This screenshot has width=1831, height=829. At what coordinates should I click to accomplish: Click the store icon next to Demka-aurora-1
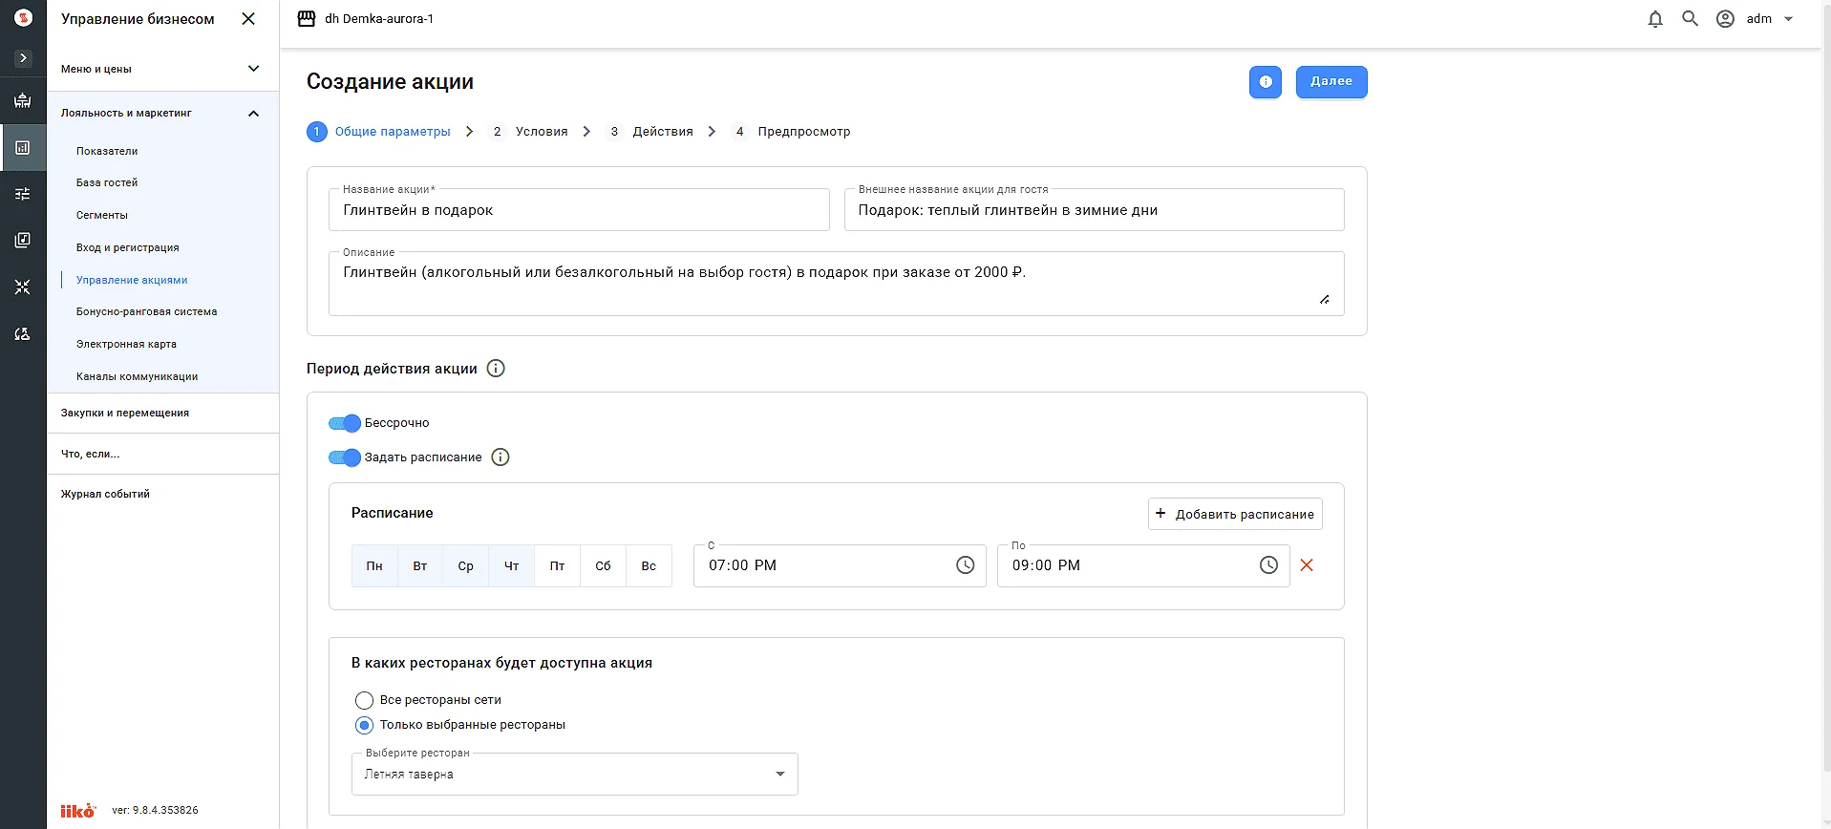click(x=307, y=19)
